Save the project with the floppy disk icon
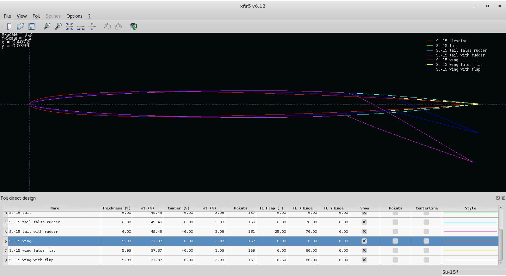The height and width of the screenshot is (276, 506). click(32, 26)
